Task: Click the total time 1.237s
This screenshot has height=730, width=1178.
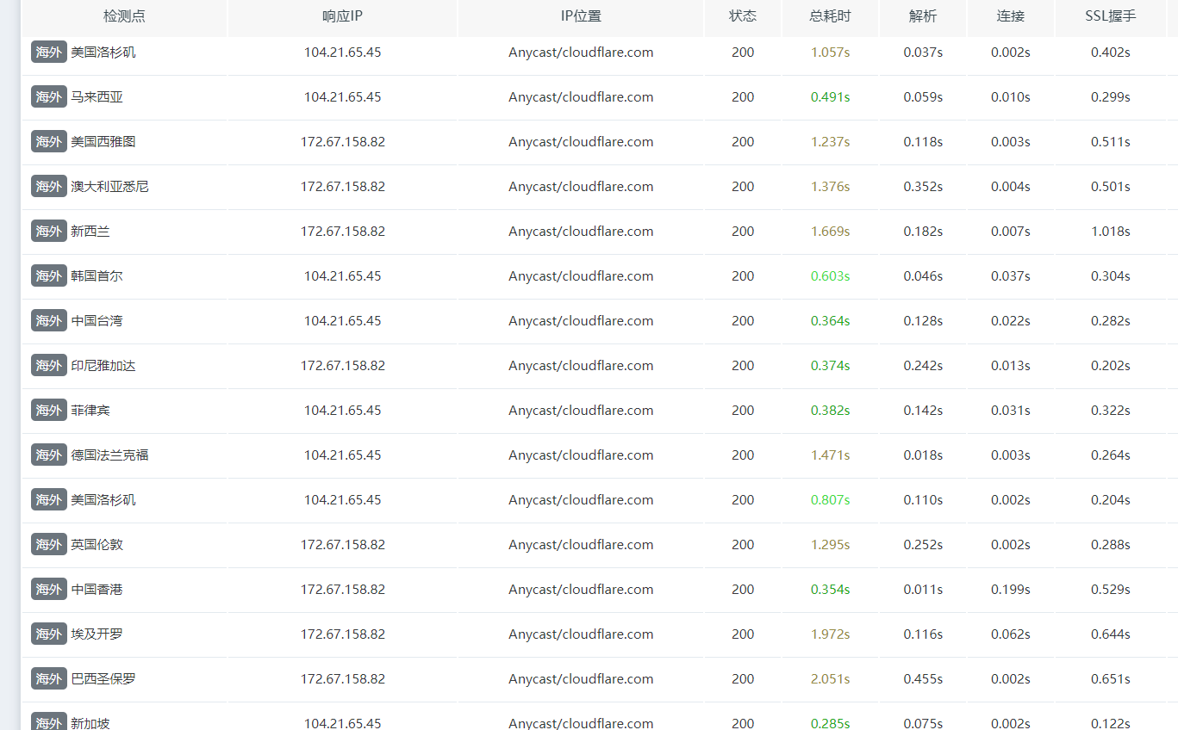Action: (x=830, y=142)
